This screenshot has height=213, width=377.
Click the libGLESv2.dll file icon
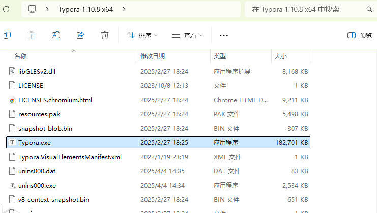click(12, 71)
